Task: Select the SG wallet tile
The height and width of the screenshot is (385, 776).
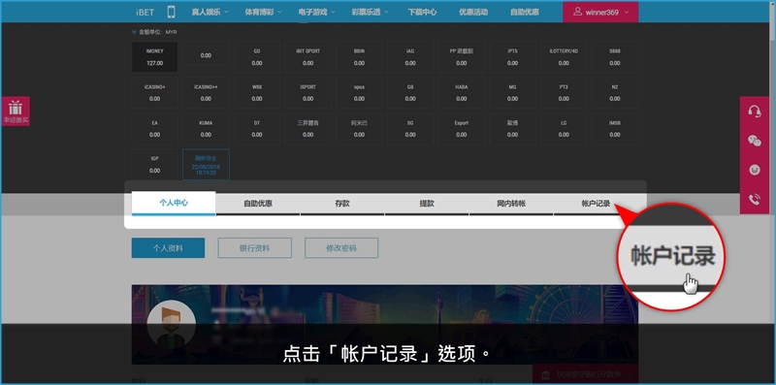Action: tap(410, 129)
